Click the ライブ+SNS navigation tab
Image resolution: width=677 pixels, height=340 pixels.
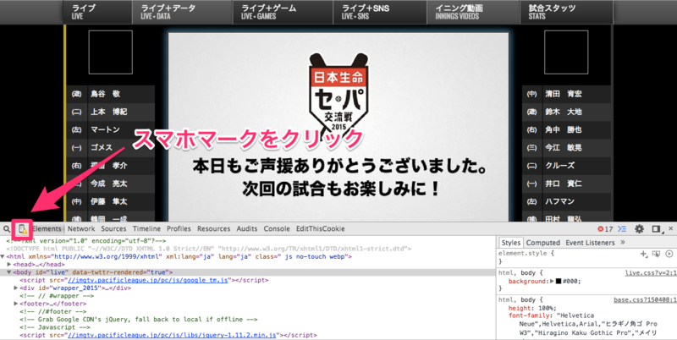click(380, 12)
